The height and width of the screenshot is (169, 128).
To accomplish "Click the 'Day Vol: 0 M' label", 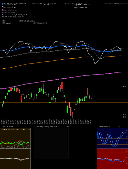I will 80,7.
